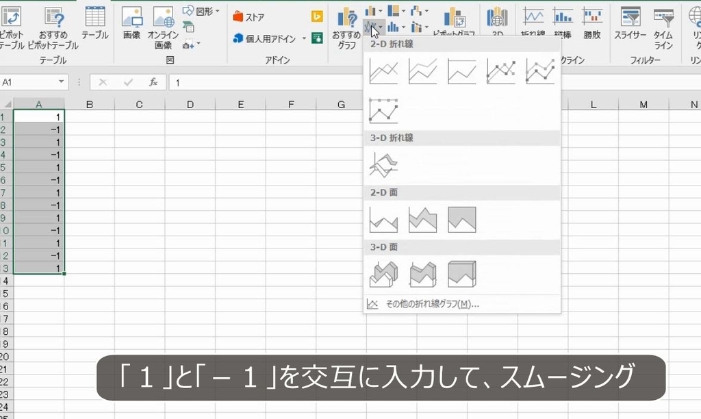
Task: Choose the 3-D 100% stacked area chart
Action: point(462,274)
